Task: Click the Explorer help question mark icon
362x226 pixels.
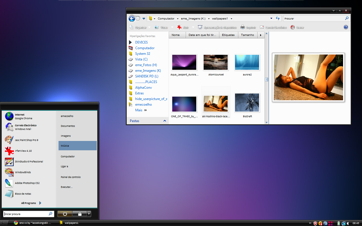Action: (346, 27)
